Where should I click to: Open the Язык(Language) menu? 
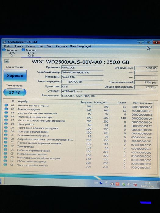tap(80, 46)
